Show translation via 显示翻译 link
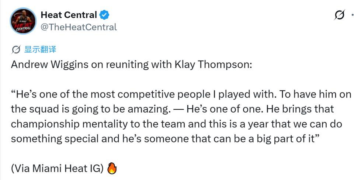The image size is (354, 180). pyautogui.click(x=40, y=49)
